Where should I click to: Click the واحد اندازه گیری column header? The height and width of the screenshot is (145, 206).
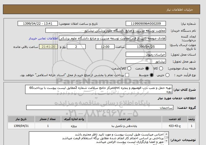[x=74, y=119]
